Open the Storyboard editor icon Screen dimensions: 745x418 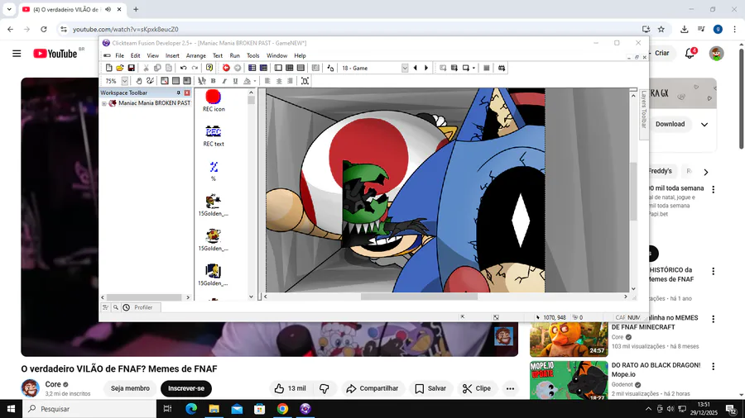252,69
